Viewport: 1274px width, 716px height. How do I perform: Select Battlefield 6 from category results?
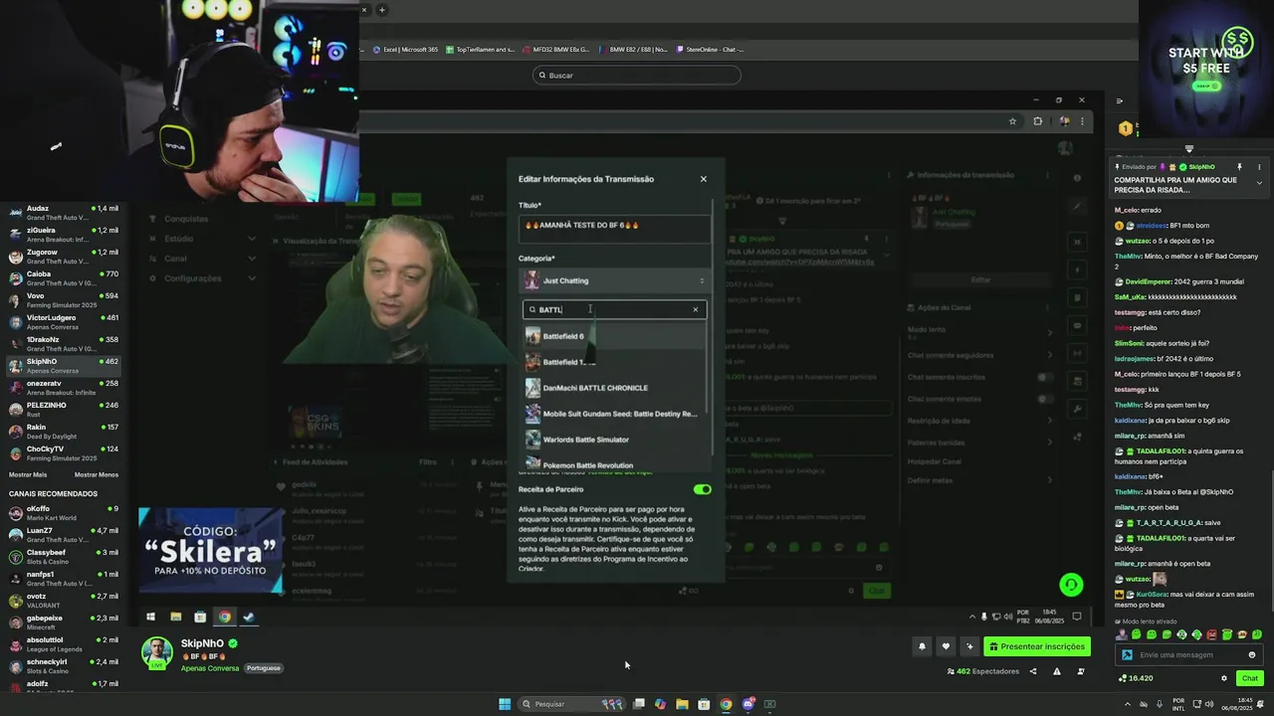pyautogui.click(x=615, y=336)
